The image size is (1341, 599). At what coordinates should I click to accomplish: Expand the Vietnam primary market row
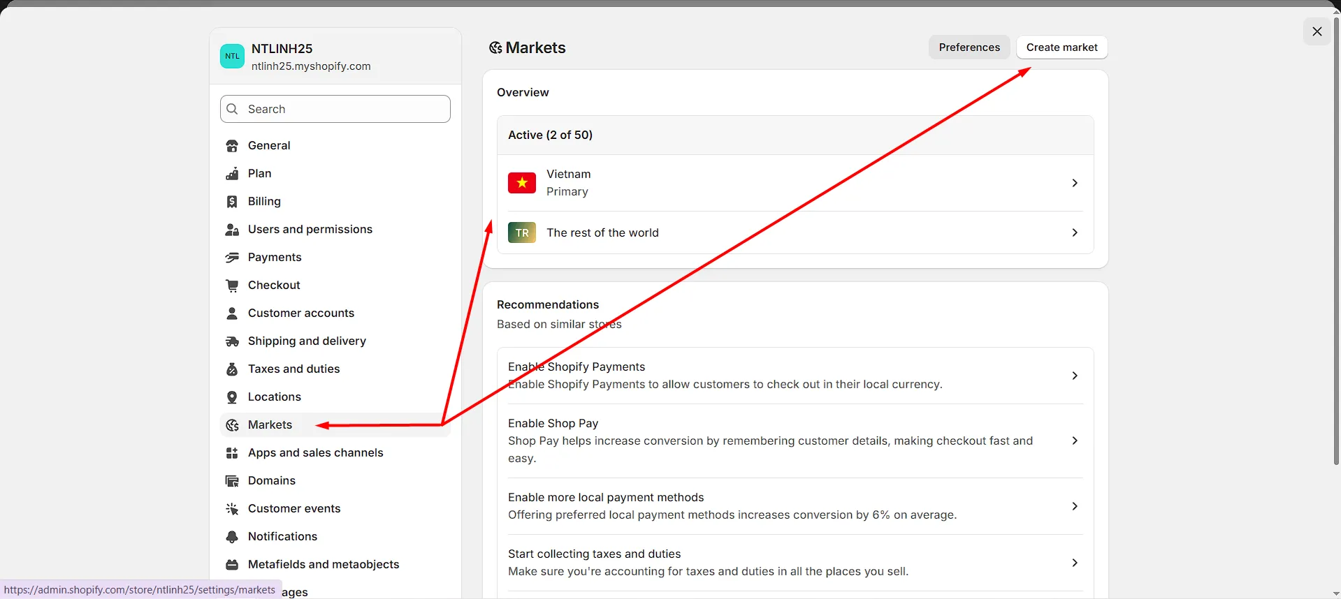pos(1074,183)
